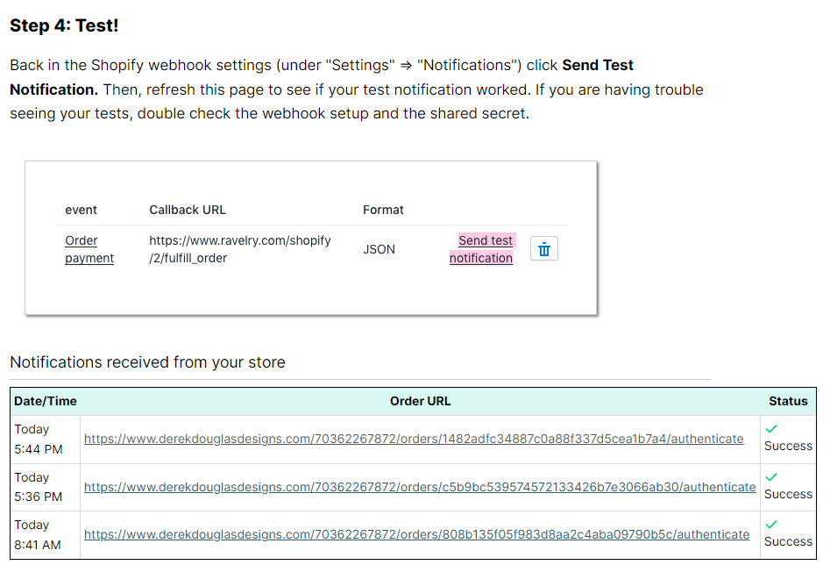
Task: Open the order URL ending 1482adfc…cea1b7a4/authenticate
Action: 414,439
